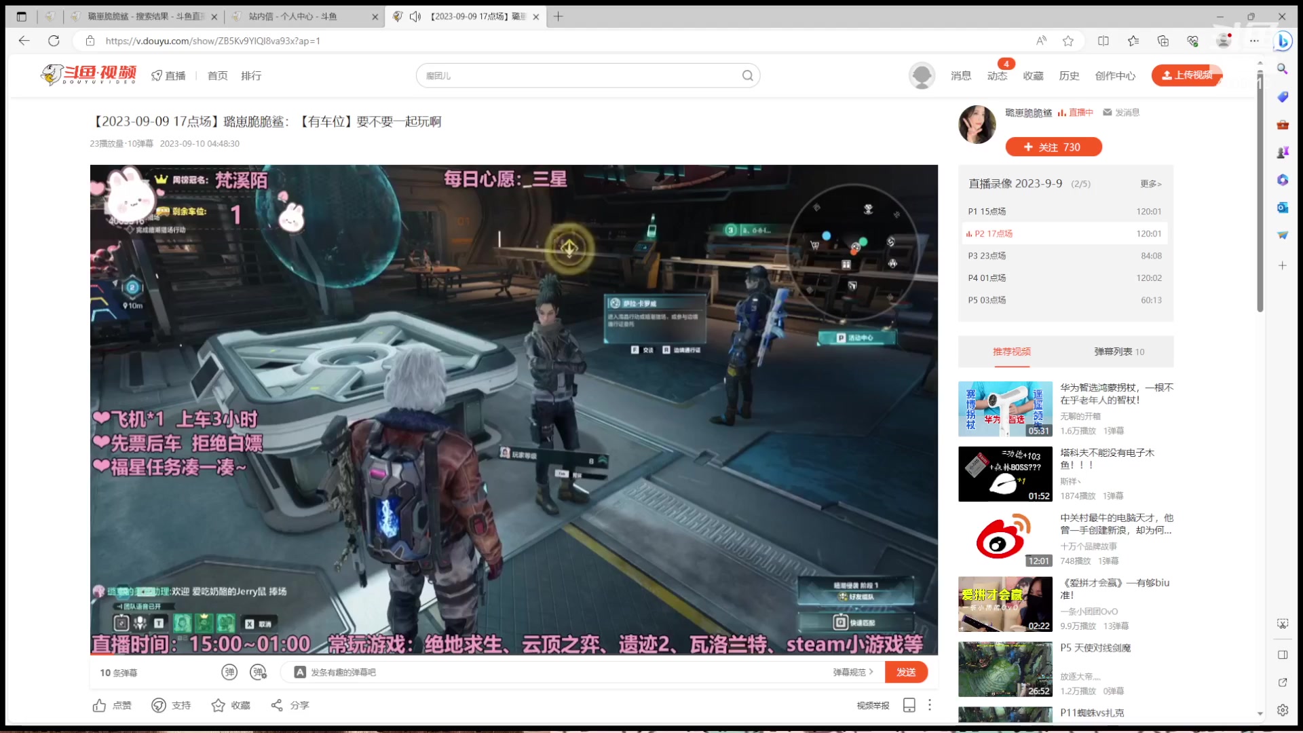
Task: Open the three-dot more options menu
Action: 930,705
